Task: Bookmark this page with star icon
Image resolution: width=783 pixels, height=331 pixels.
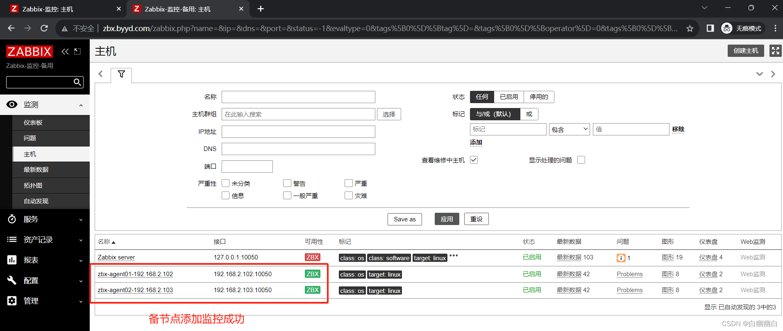Action: [690, 28]
